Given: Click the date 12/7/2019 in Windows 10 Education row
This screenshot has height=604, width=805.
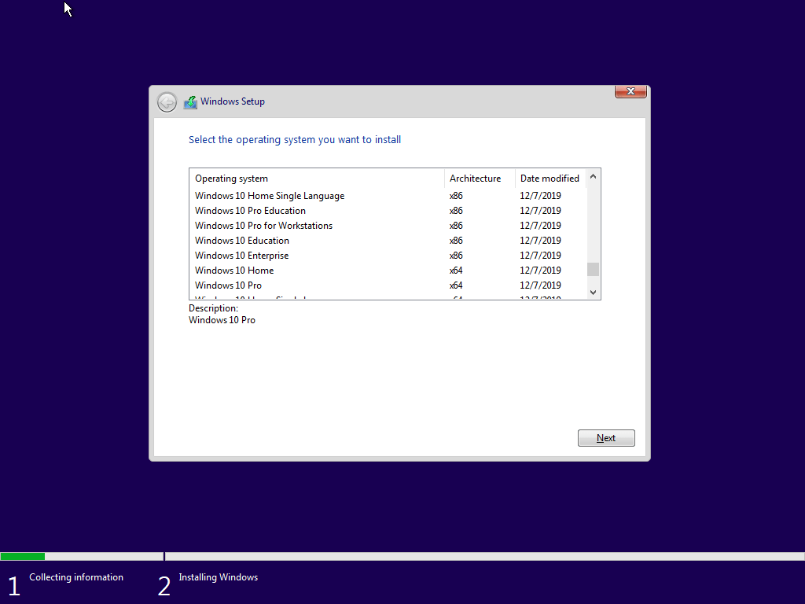Looking at the screenshot, I should (x=540, y=241).
